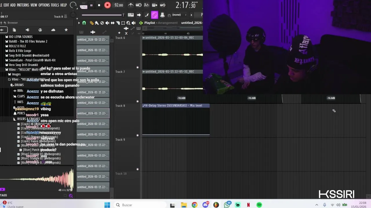Open the EDIT menu
The image size is (371, 208).
coord(6,5)
